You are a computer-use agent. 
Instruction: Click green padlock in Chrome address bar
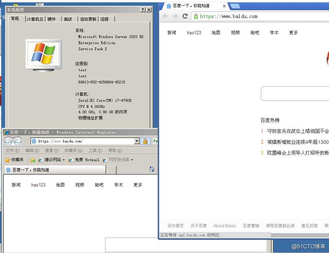click(196, 16)
